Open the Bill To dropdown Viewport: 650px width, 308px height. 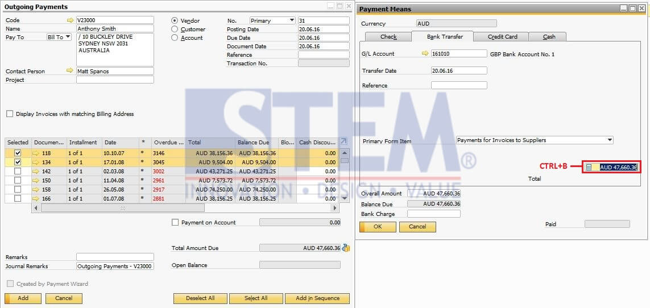click(59, 38)
